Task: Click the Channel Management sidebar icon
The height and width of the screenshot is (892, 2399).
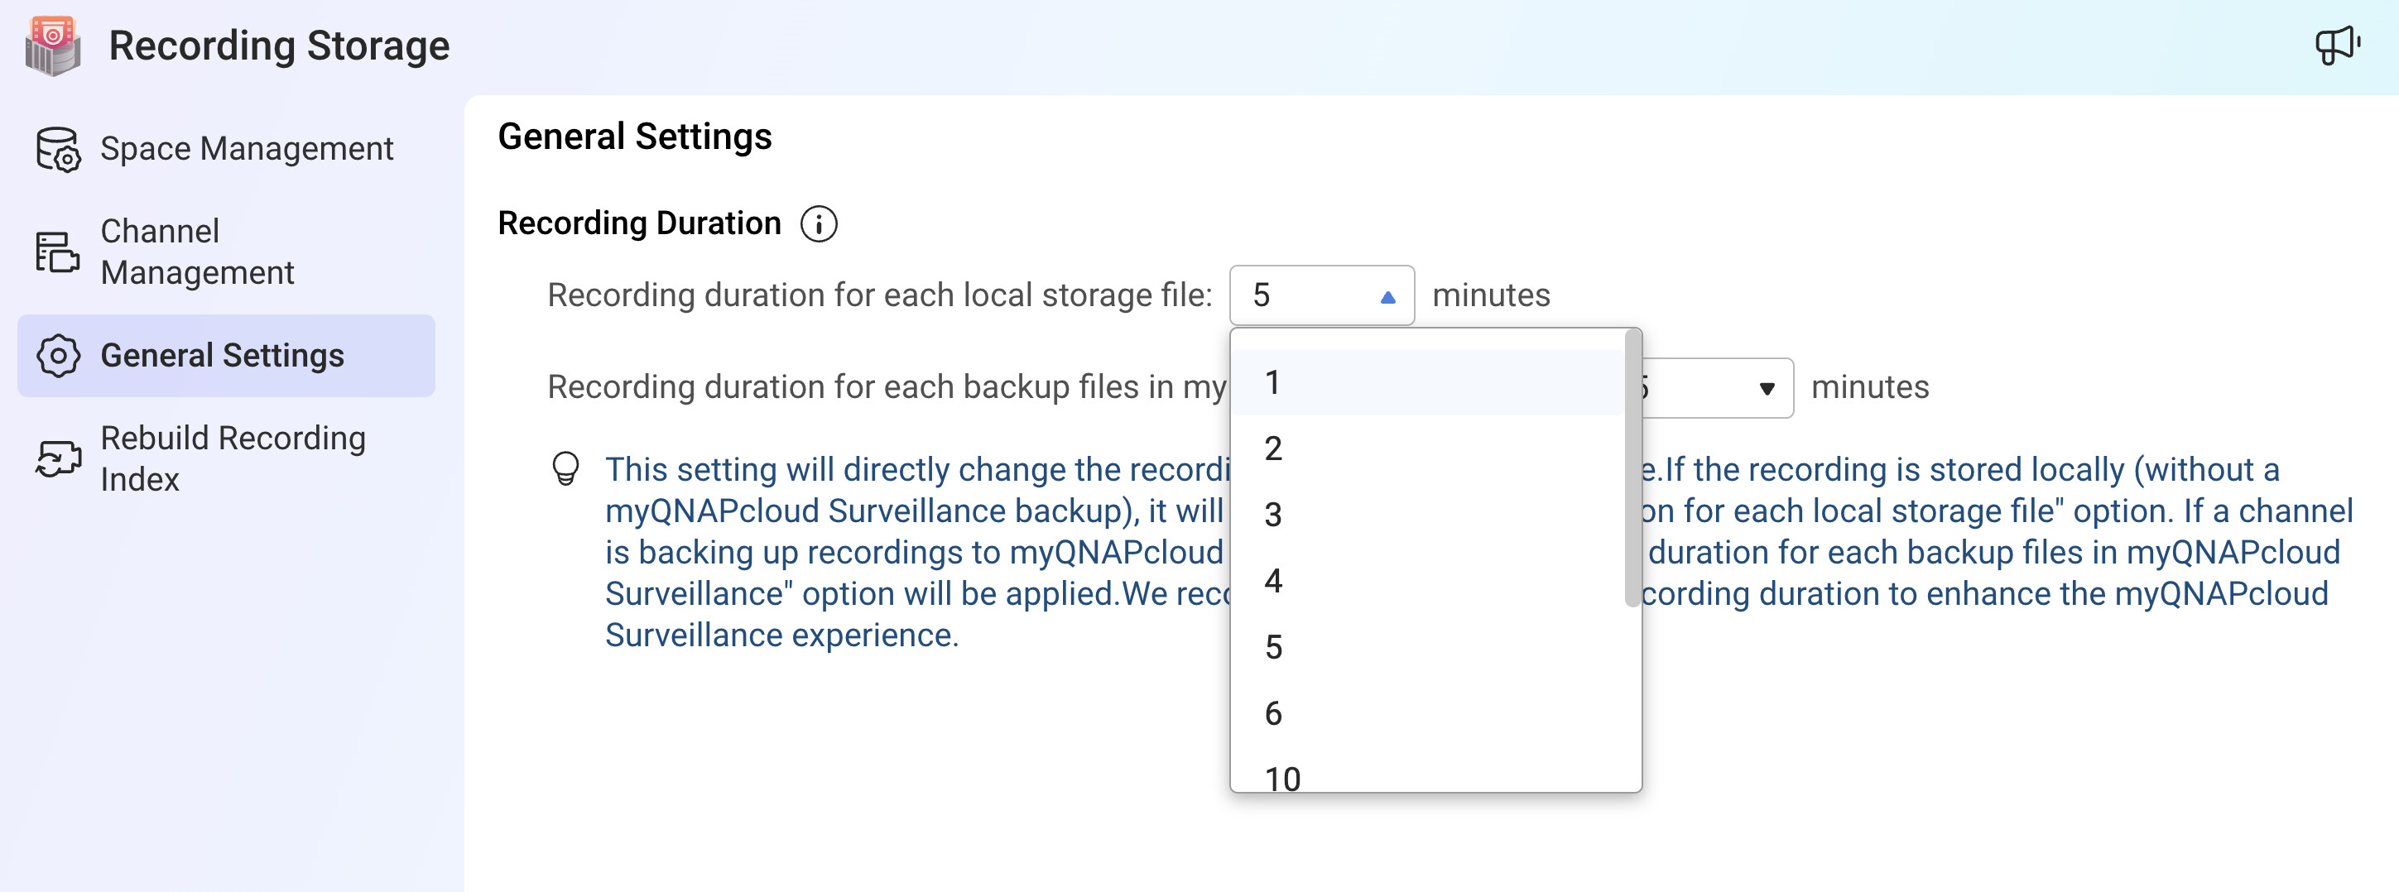Action: 58,252
